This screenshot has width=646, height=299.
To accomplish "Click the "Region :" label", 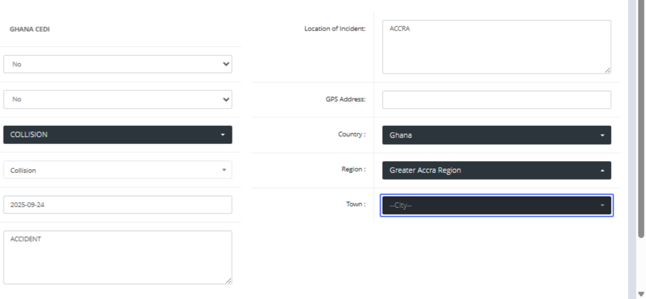I will point(353,169).
